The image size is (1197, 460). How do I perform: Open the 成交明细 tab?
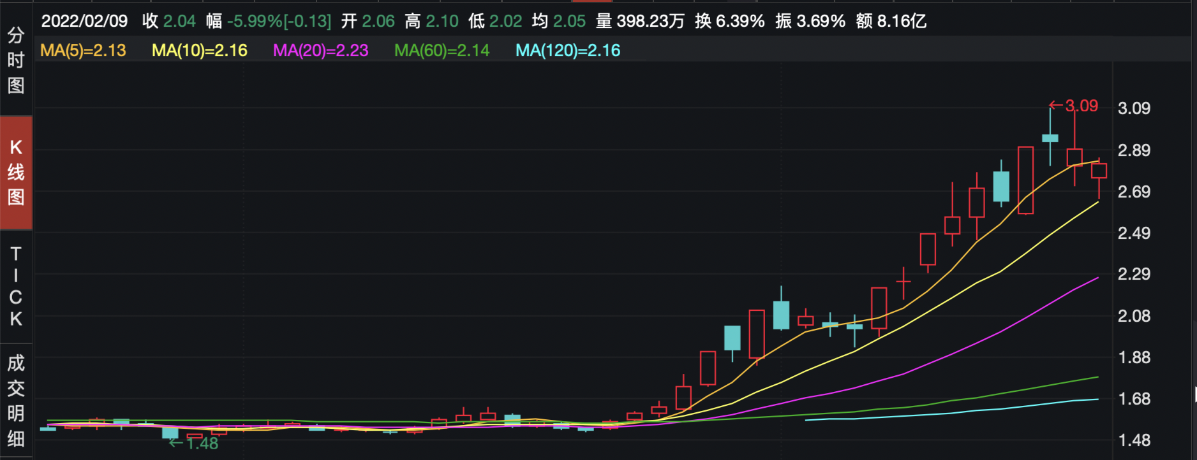[16, 401]
